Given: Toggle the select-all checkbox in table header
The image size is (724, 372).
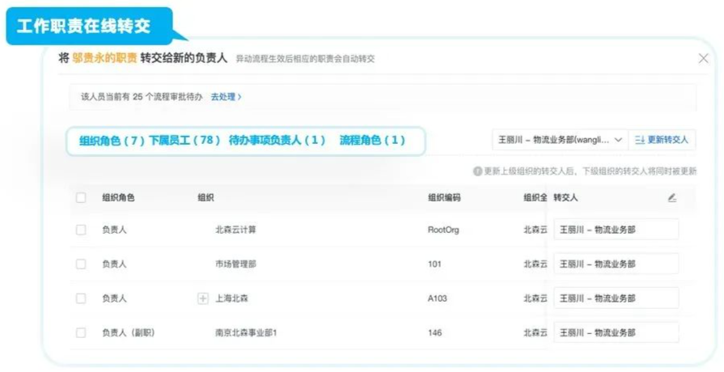Looking at the screenshot, I should 81,197.
